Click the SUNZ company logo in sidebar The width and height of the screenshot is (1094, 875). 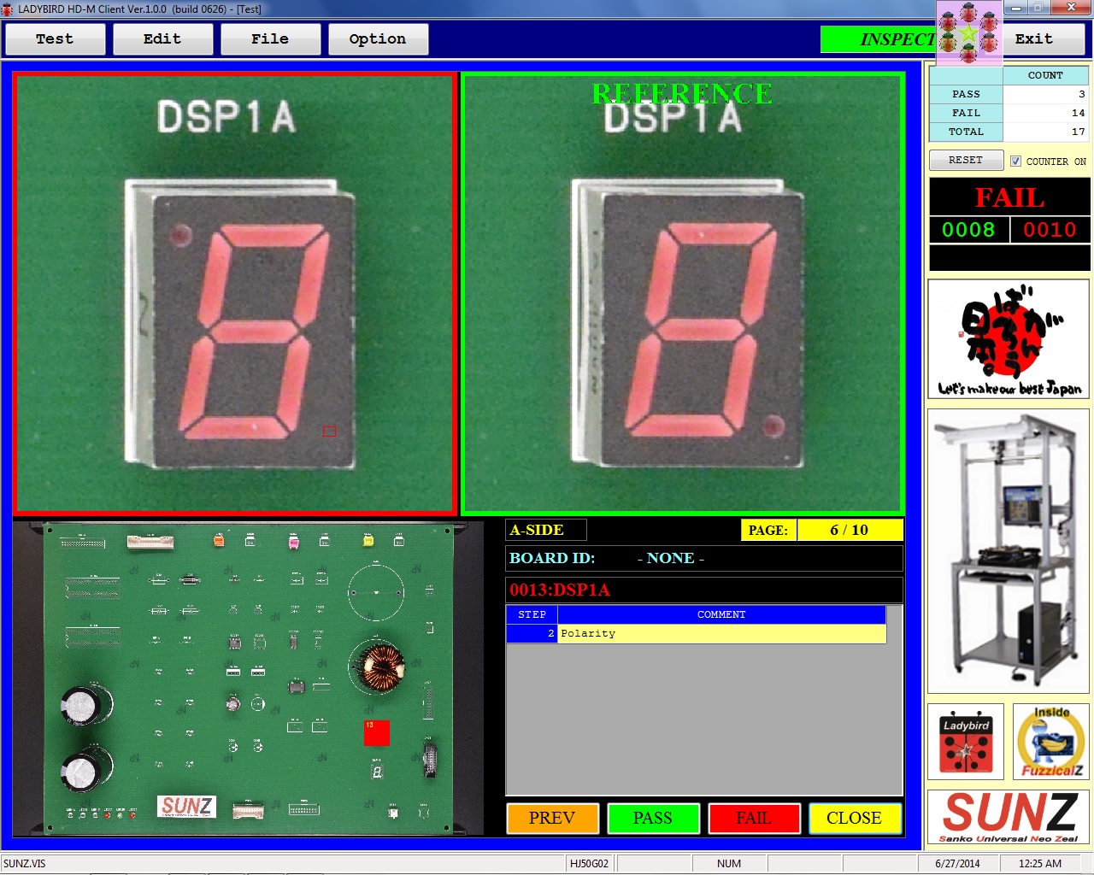(1009, 817)
